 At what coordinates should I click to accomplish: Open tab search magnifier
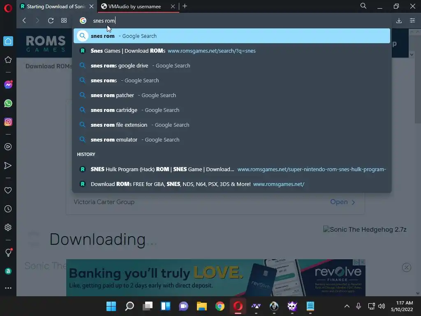coord(363,6)
